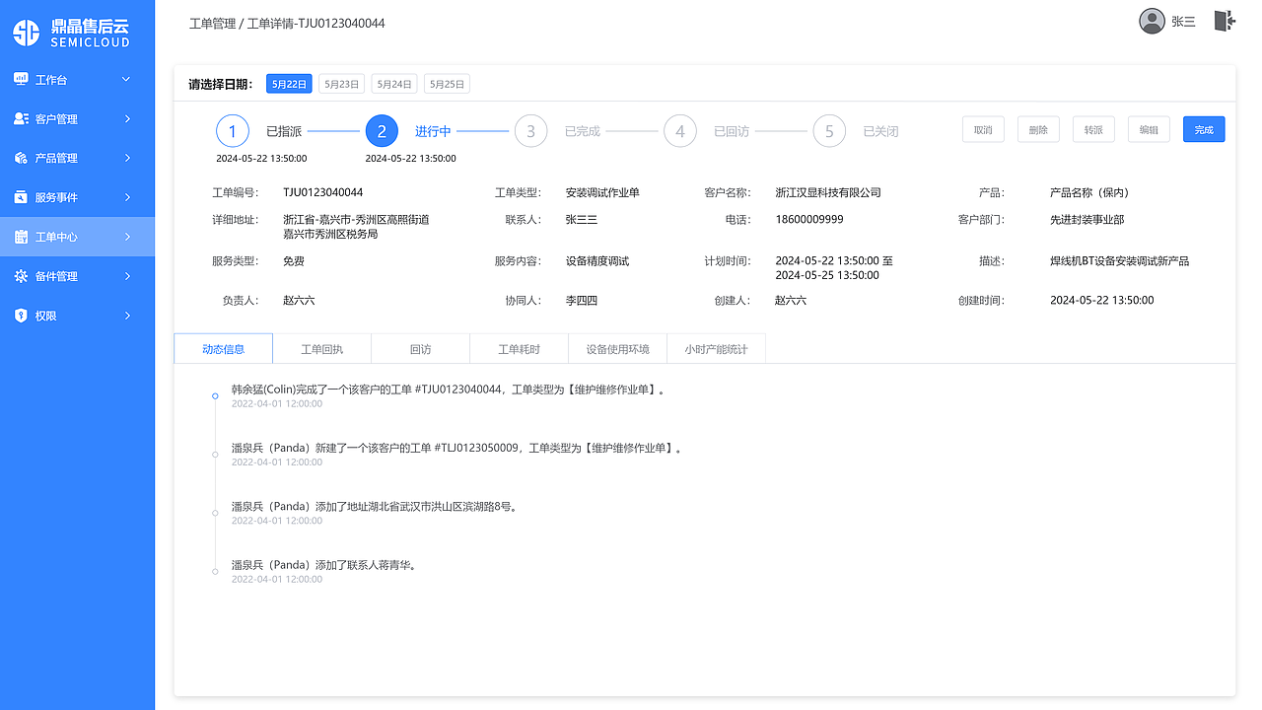Expand the 备件管理 submenu chevron
The image size is (1262, 710).
pyautogui.click(x=128, y=276)
